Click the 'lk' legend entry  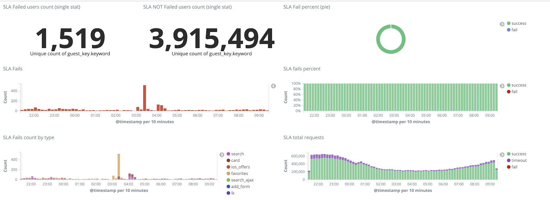(233, 193)
